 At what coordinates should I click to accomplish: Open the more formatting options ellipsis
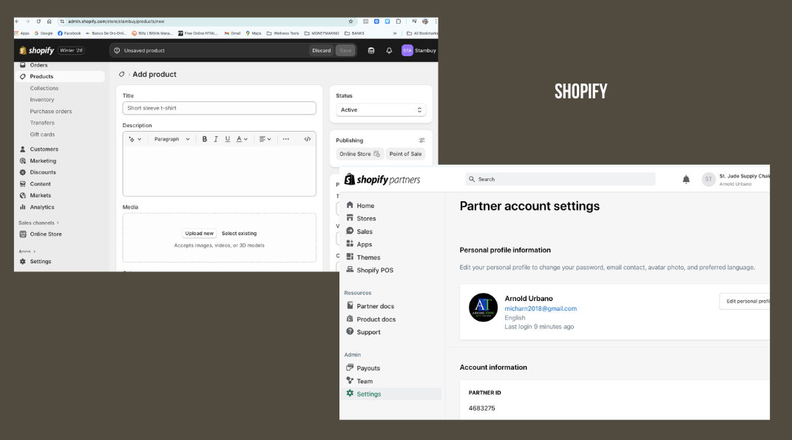pyautogui.click(x=286, y=139)
